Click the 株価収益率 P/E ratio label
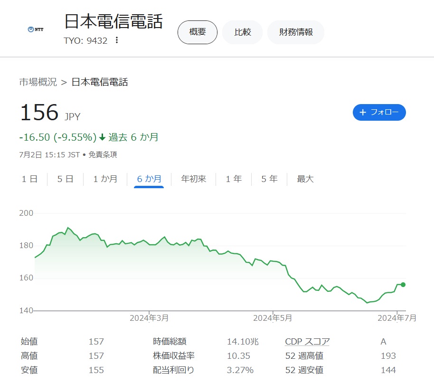The height and width of the screenshot is (384, 434). [x=174, y=356]
